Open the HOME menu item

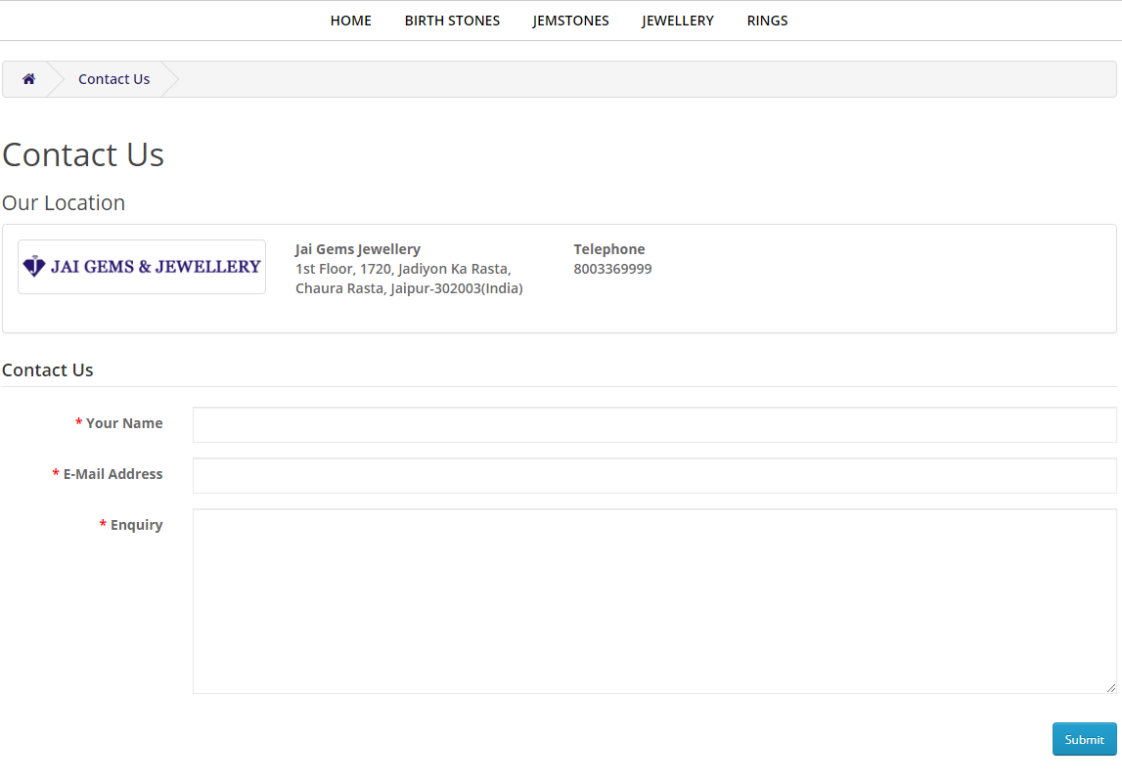(x=350, y=21)
